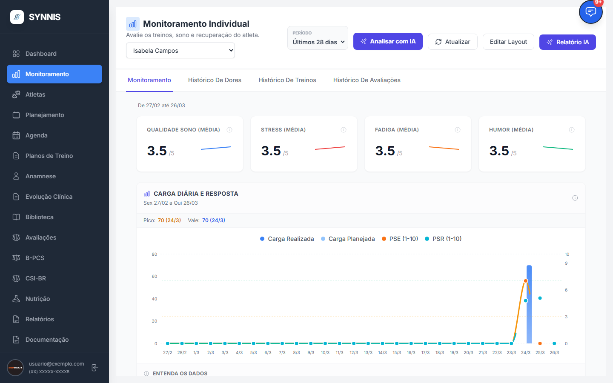Click the Agenda calendar icon
This screenshot has height=383, width=613.
coord(16,135)
